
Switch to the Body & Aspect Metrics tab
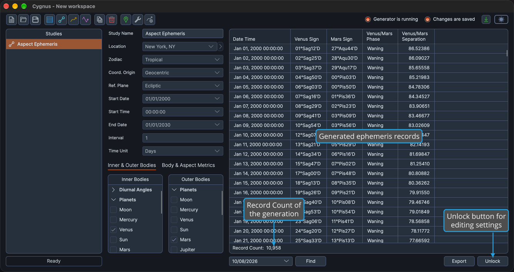coord(188,165)
